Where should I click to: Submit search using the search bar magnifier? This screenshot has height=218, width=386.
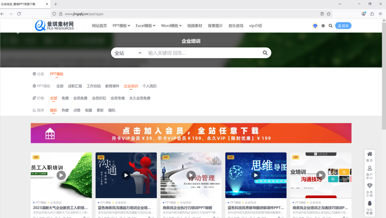pyautogui.click(x=265, y=53)
